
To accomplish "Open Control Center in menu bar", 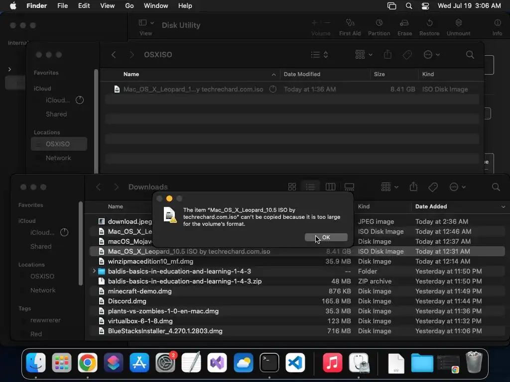I will [x=425, y=6].
